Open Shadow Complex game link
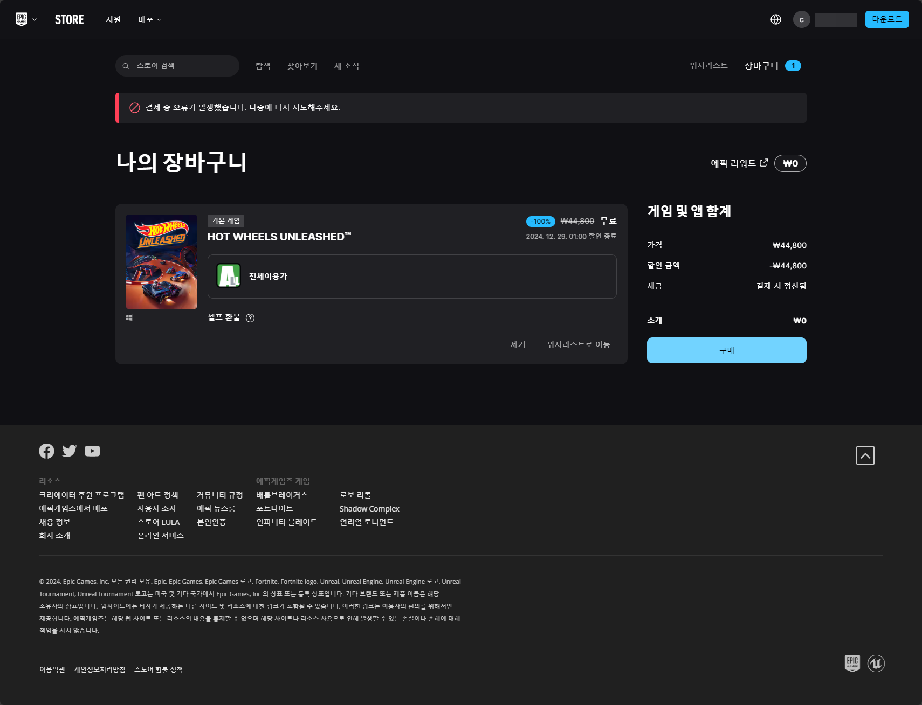This screenshot has width=922, height=705. [369, 508]
